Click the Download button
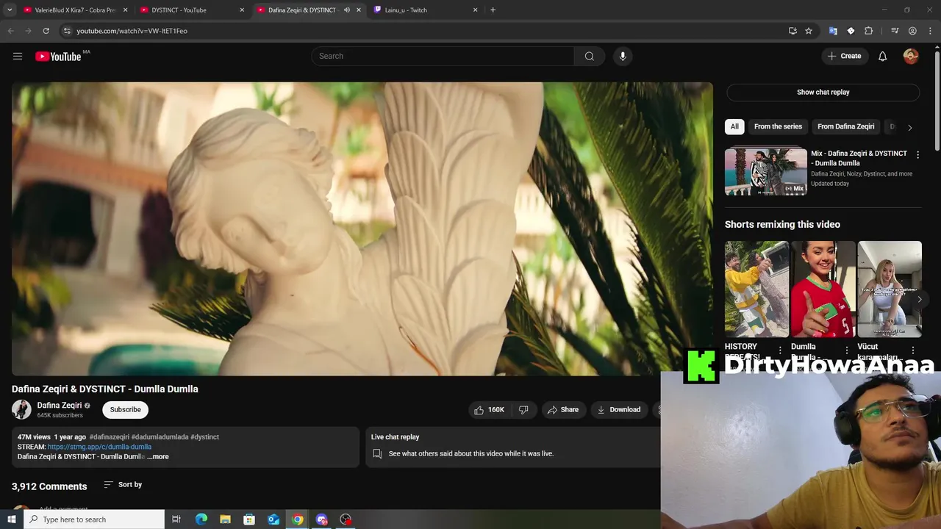 (619, 410)
